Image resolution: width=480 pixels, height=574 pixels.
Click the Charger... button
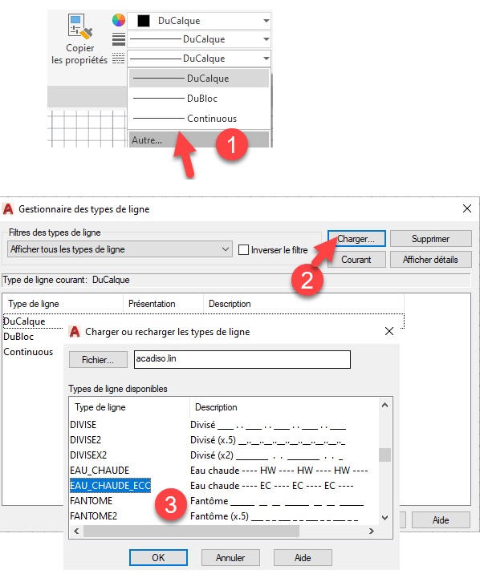tap(356, 239)
